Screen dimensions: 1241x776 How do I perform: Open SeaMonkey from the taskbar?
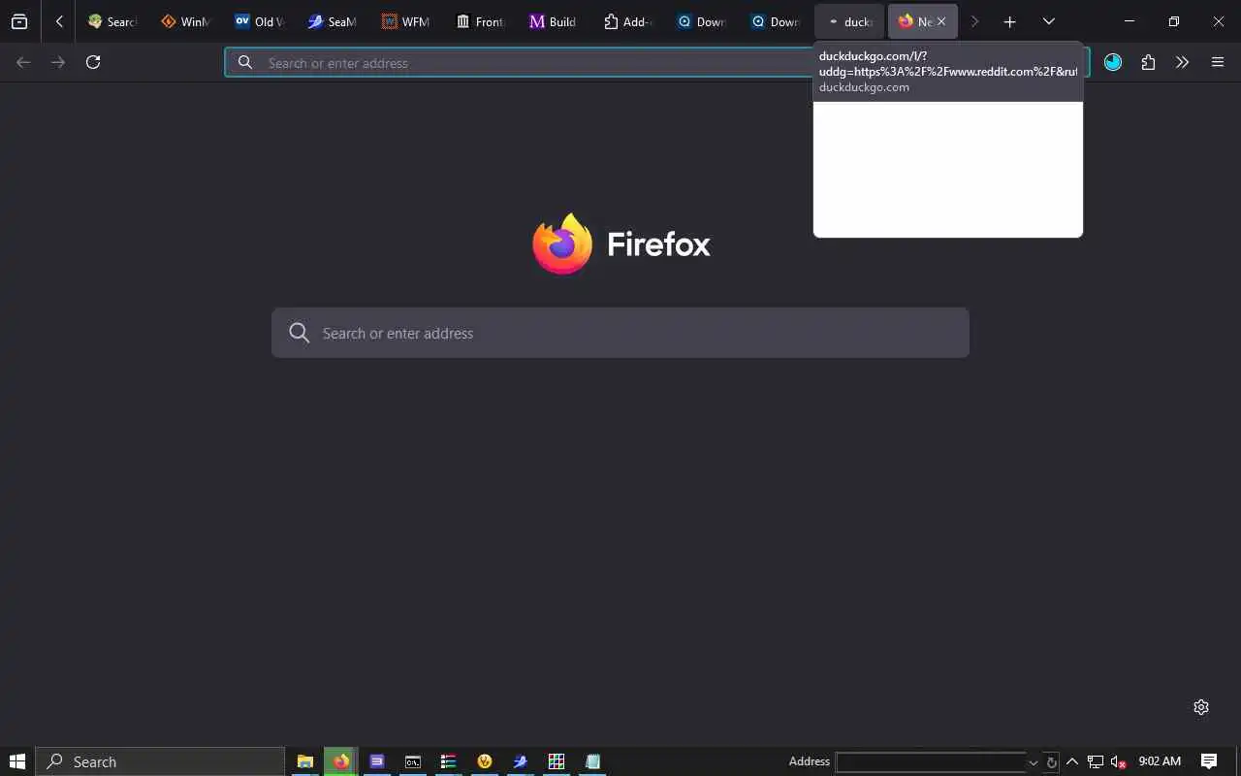[x=521, y=761]
